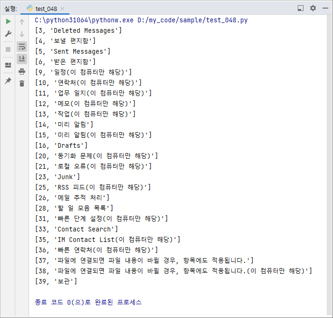The image size is (333, 318).
Task: Click the Down the stack trace arrow
Action: [22, 34]
